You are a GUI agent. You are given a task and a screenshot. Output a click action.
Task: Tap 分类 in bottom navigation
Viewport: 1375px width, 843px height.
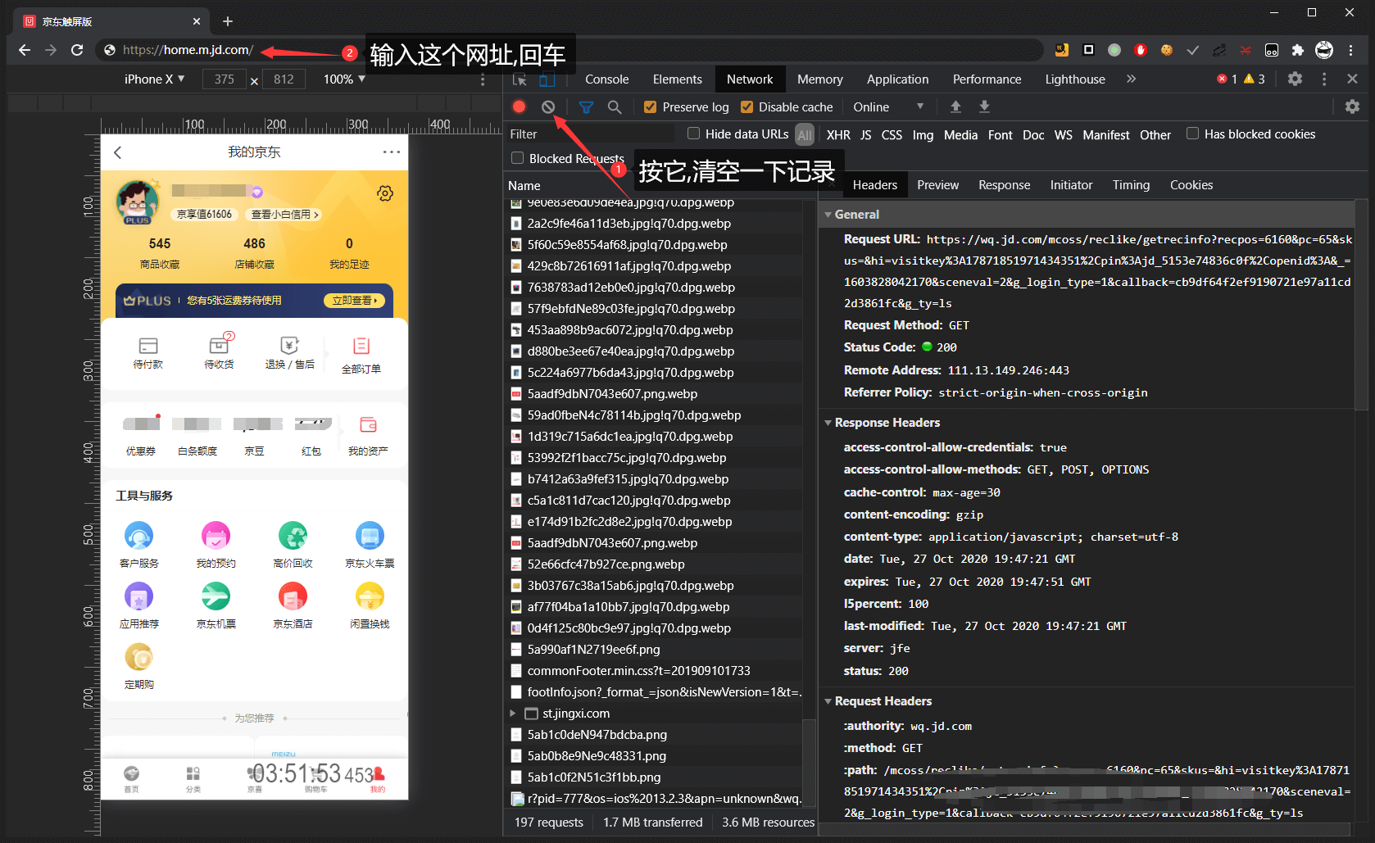click(x=193, y=779)
